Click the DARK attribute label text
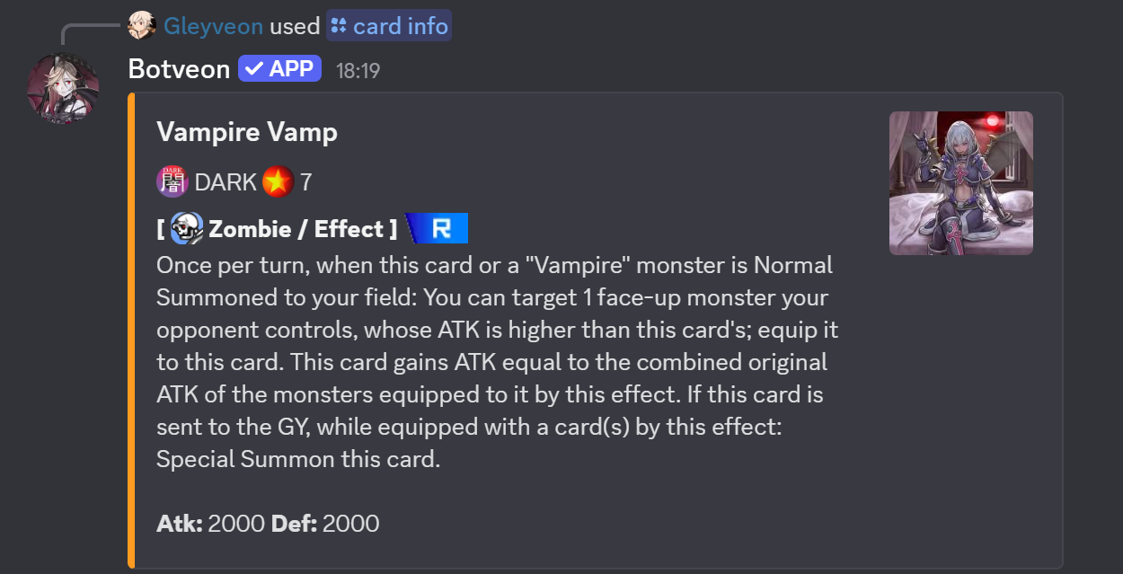1123x574 pixels. click(225, 182)
